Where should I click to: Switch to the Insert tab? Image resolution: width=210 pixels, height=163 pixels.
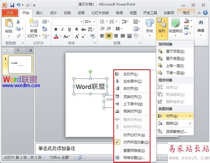[x=39, y=13]
